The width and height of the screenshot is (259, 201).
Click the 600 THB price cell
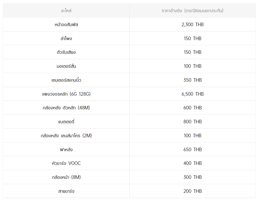tap(193, 108)
